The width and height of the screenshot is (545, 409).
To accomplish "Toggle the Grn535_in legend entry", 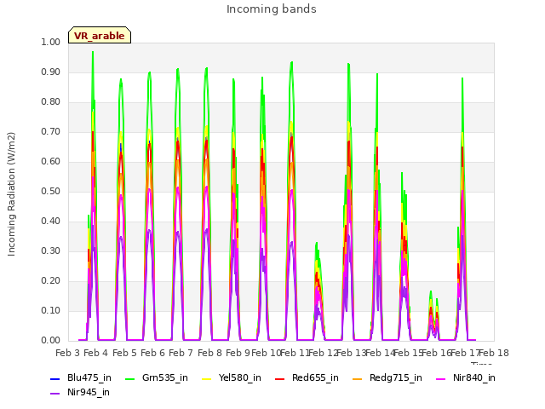I will point(157,377).
